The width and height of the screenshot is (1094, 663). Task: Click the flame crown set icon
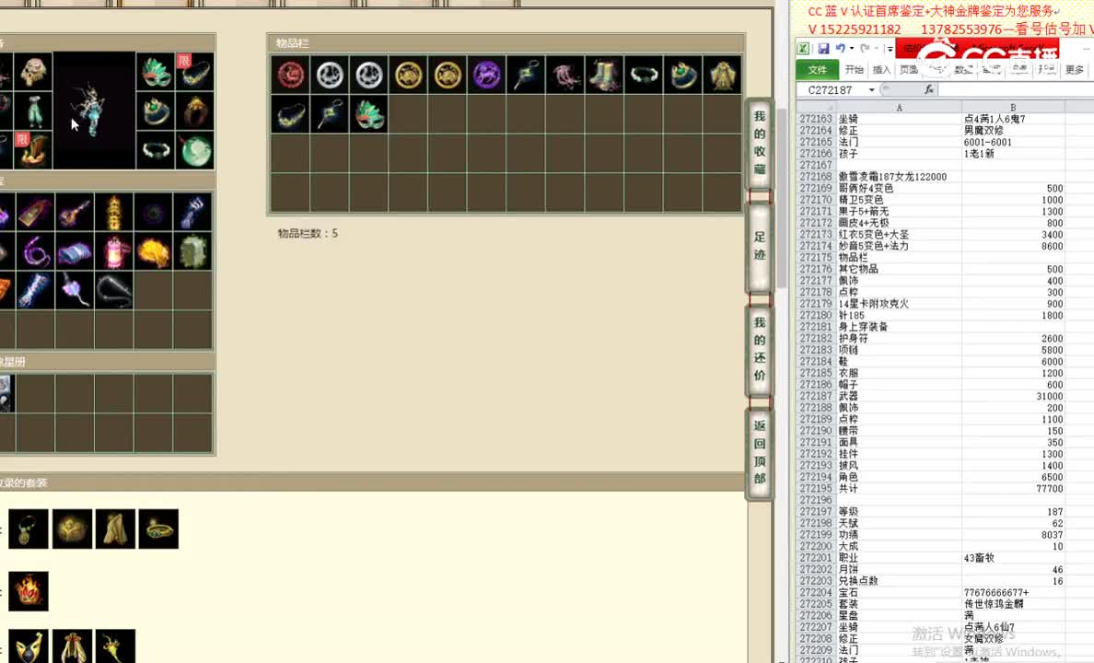29,591
